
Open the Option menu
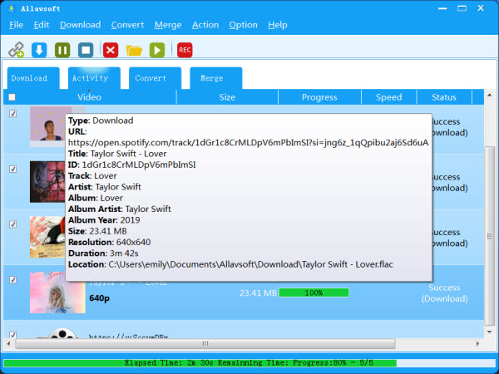[x=243, y=25]
